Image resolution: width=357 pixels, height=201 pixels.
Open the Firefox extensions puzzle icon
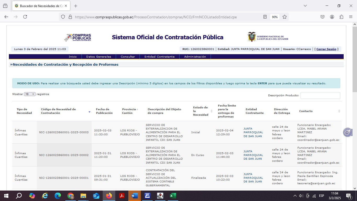341,17
